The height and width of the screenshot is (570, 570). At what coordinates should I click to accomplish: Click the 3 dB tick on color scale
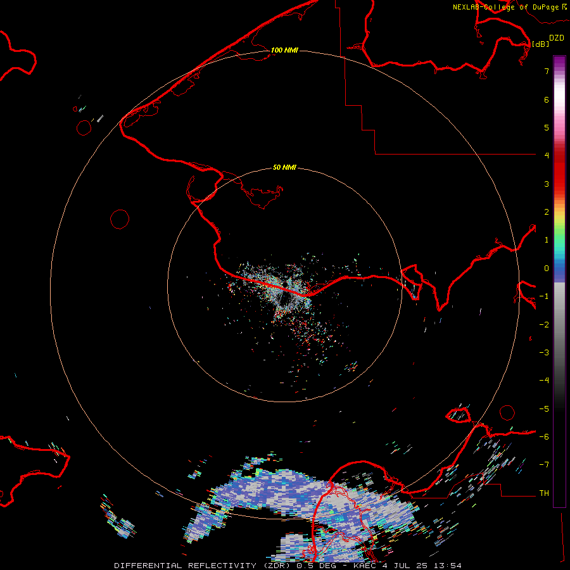547,184
